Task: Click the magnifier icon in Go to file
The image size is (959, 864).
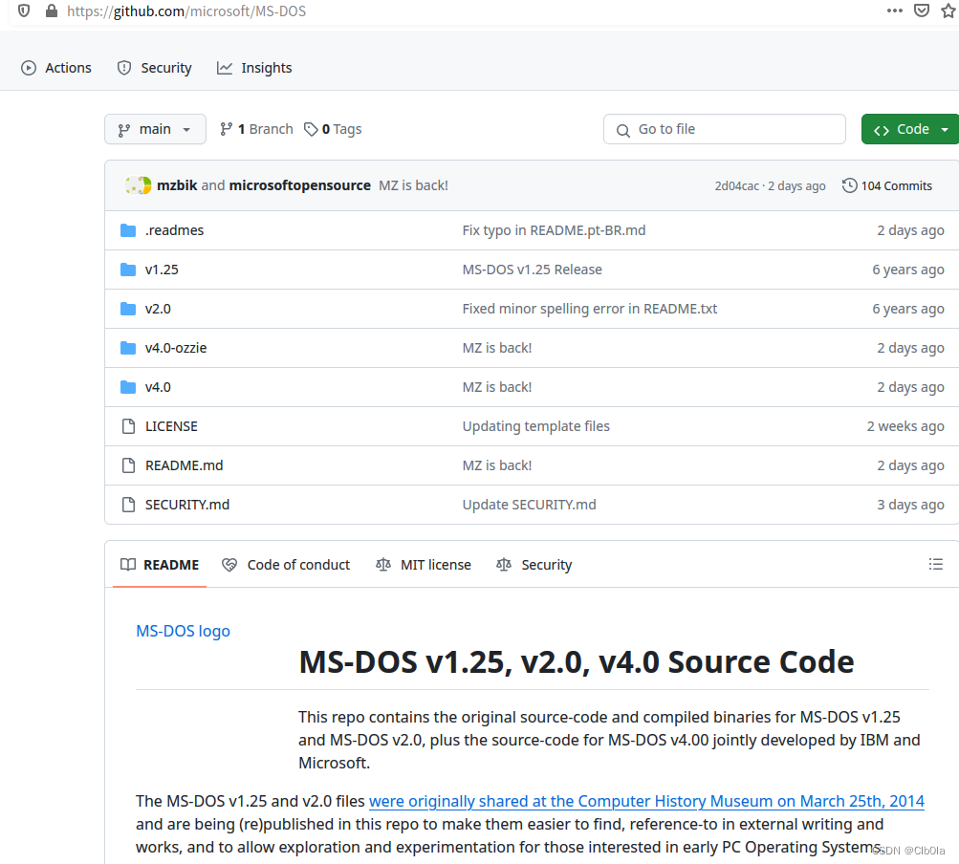Action: (x=623, y=129)
